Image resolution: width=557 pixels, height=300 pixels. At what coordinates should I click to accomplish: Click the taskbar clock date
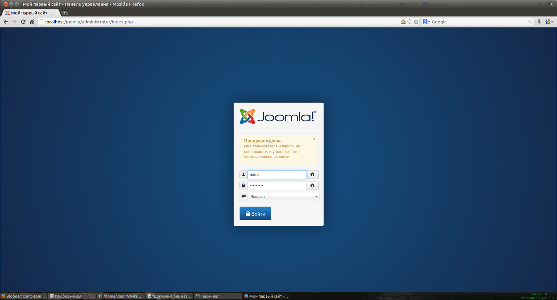(x=539, y=298)
